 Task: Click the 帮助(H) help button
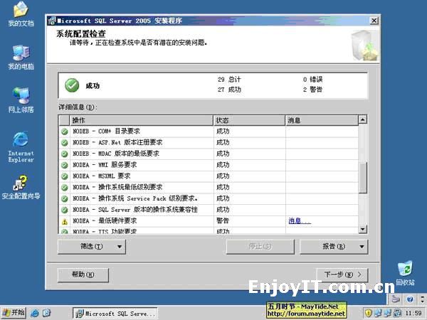coord(83,274)
